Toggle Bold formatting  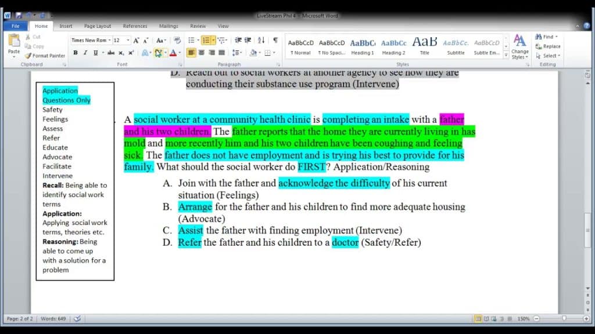(75, 53)
